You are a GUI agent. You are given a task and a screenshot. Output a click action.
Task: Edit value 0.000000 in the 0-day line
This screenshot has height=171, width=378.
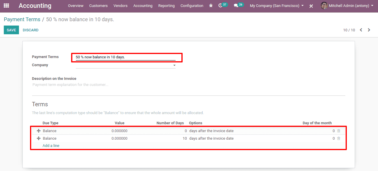tap(120, 131)
